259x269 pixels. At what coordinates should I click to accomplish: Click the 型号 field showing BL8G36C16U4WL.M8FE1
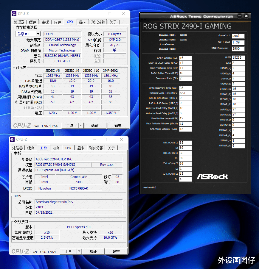(62, 56)
